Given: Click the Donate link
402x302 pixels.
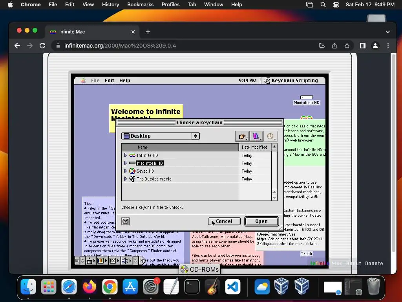Looking at the screenshot, I should (x=374, y=263).
